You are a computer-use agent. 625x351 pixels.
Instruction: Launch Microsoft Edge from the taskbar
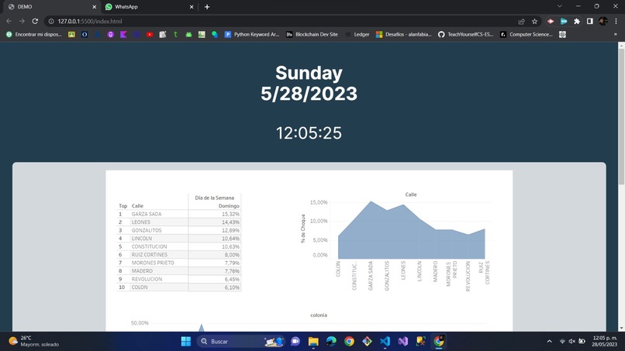tap(331, 342)
